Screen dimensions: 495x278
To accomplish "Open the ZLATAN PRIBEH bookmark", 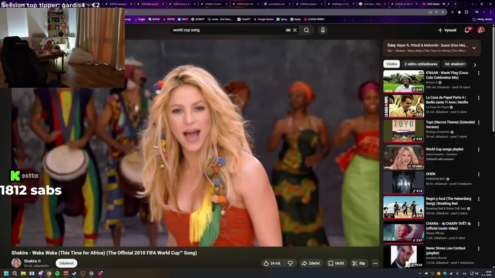I will point(314,19).
